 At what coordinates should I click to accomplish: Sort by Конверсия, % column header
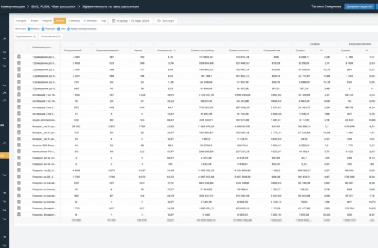point(167,51)
